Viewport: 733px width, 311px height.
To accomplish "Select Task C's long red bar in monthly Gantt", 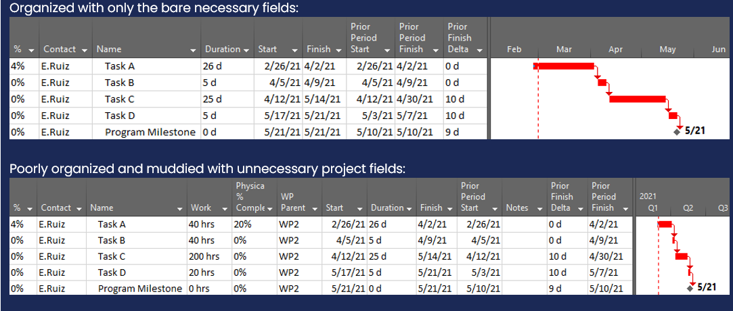I will (x=637, y=99).
